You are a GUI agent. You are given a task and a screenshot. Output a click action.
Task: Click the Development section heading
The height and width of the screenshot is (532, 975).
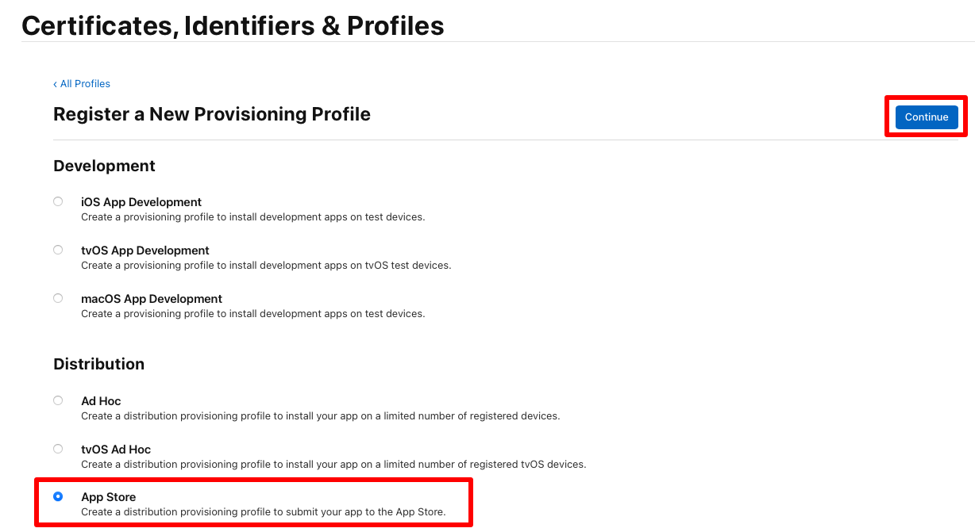[x=104, y=166]
